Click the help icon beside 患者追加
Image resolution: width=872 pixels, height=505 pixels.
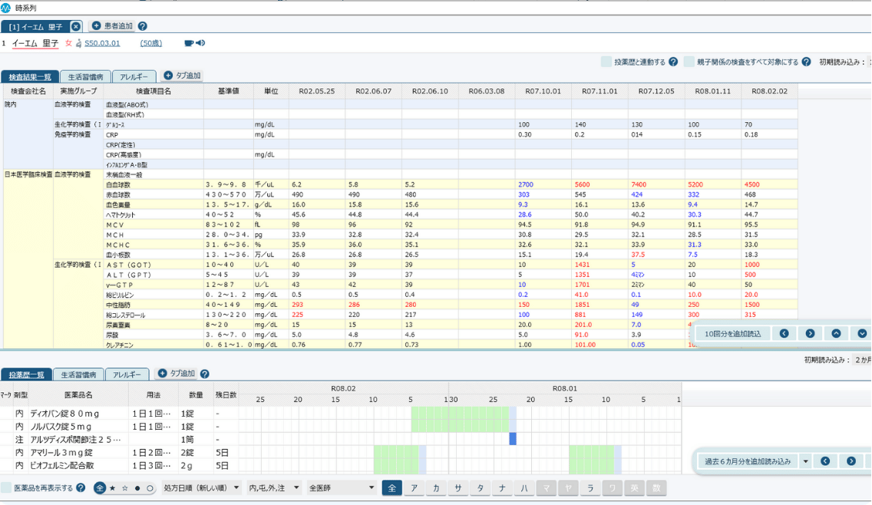coord(143,26)
